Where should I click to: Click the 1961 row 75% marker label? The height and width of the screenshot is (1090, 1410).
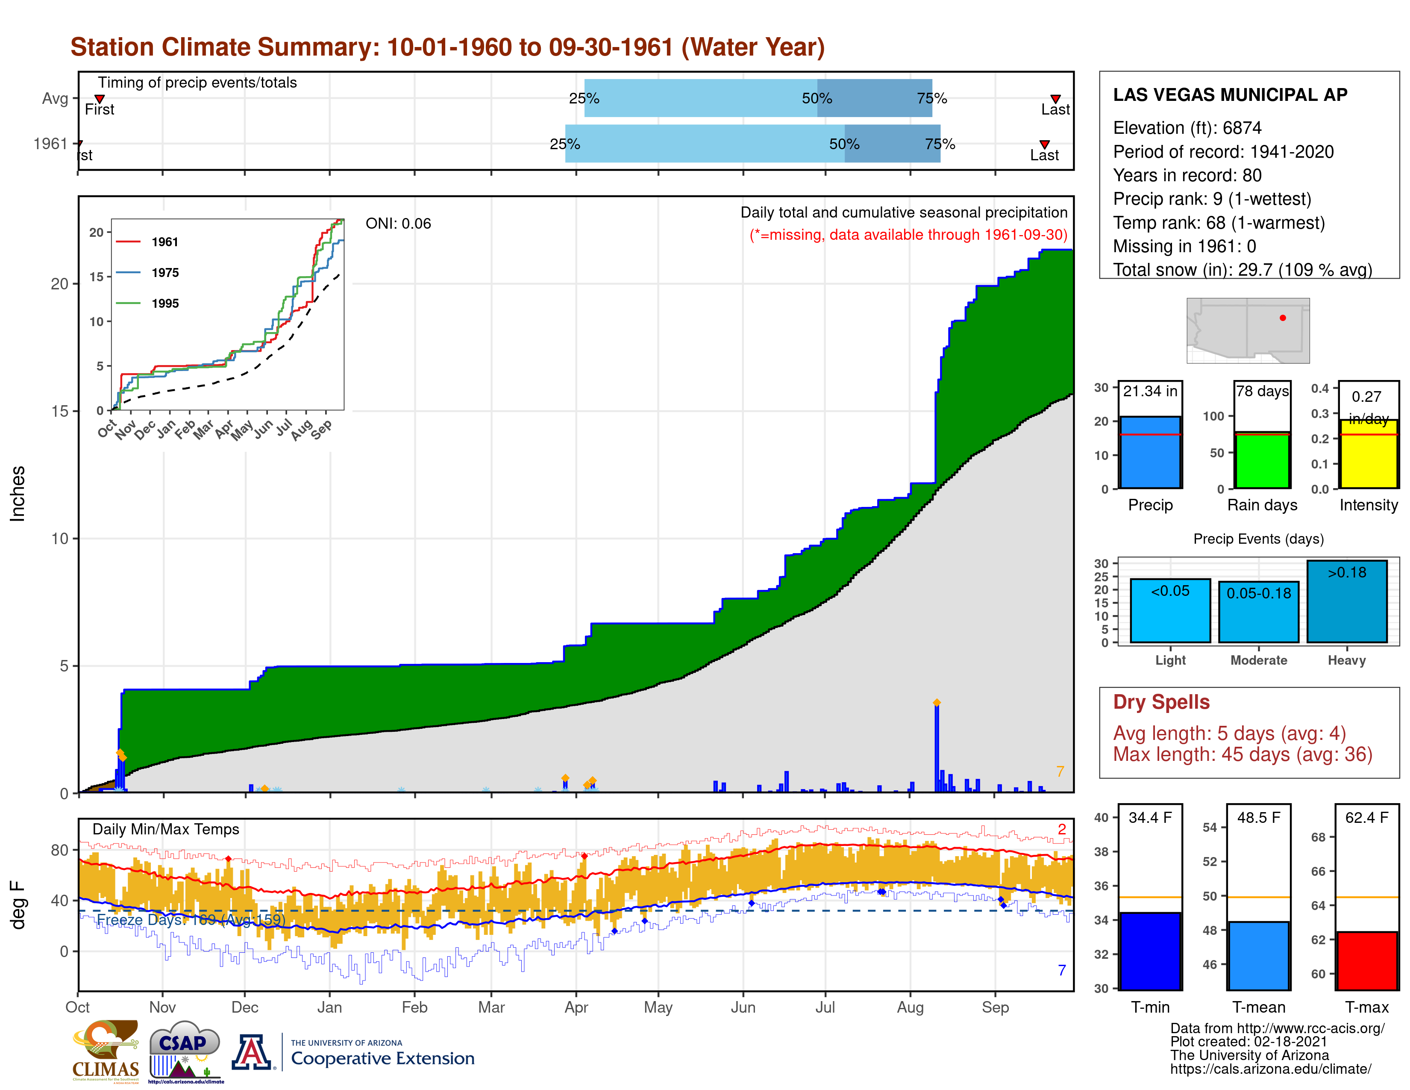pos(940,144)
